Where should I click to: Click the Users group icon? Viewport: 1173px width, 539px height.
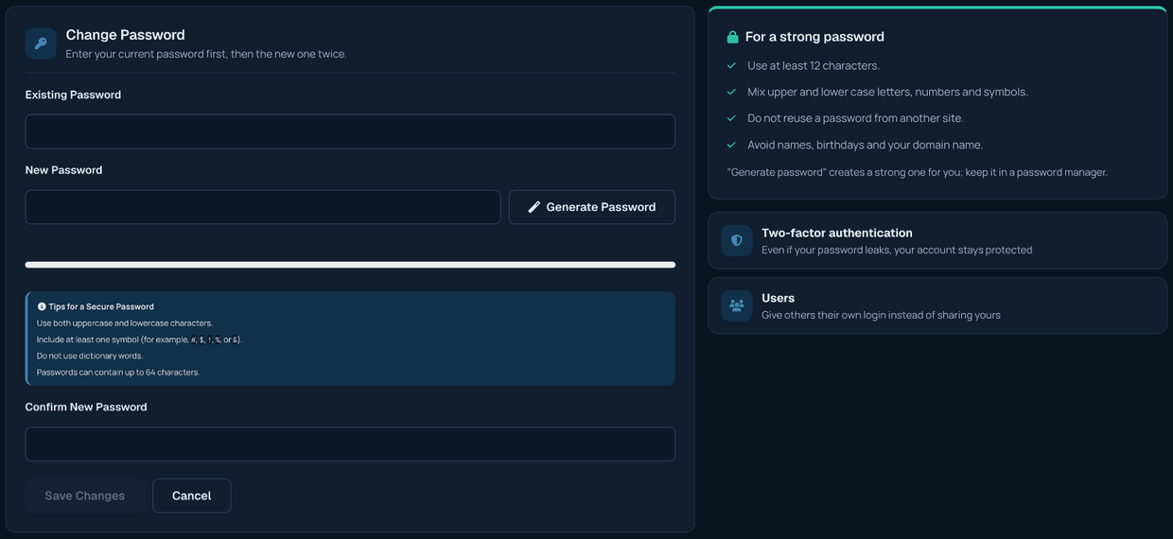pos(737,305)
